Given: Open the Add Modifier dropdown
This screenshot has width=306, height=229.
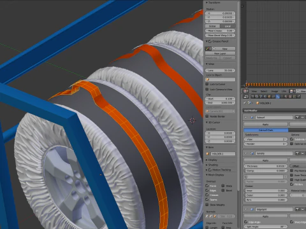Looking at the screenshot, I should point(274,111).
